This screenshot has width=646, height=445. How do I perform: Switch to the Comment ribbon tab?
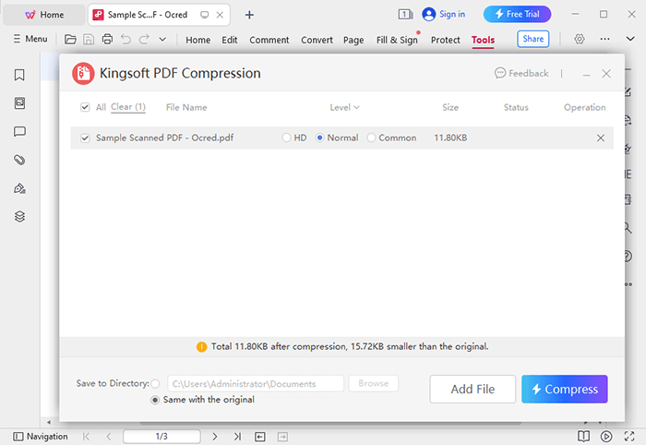[269, 40]
